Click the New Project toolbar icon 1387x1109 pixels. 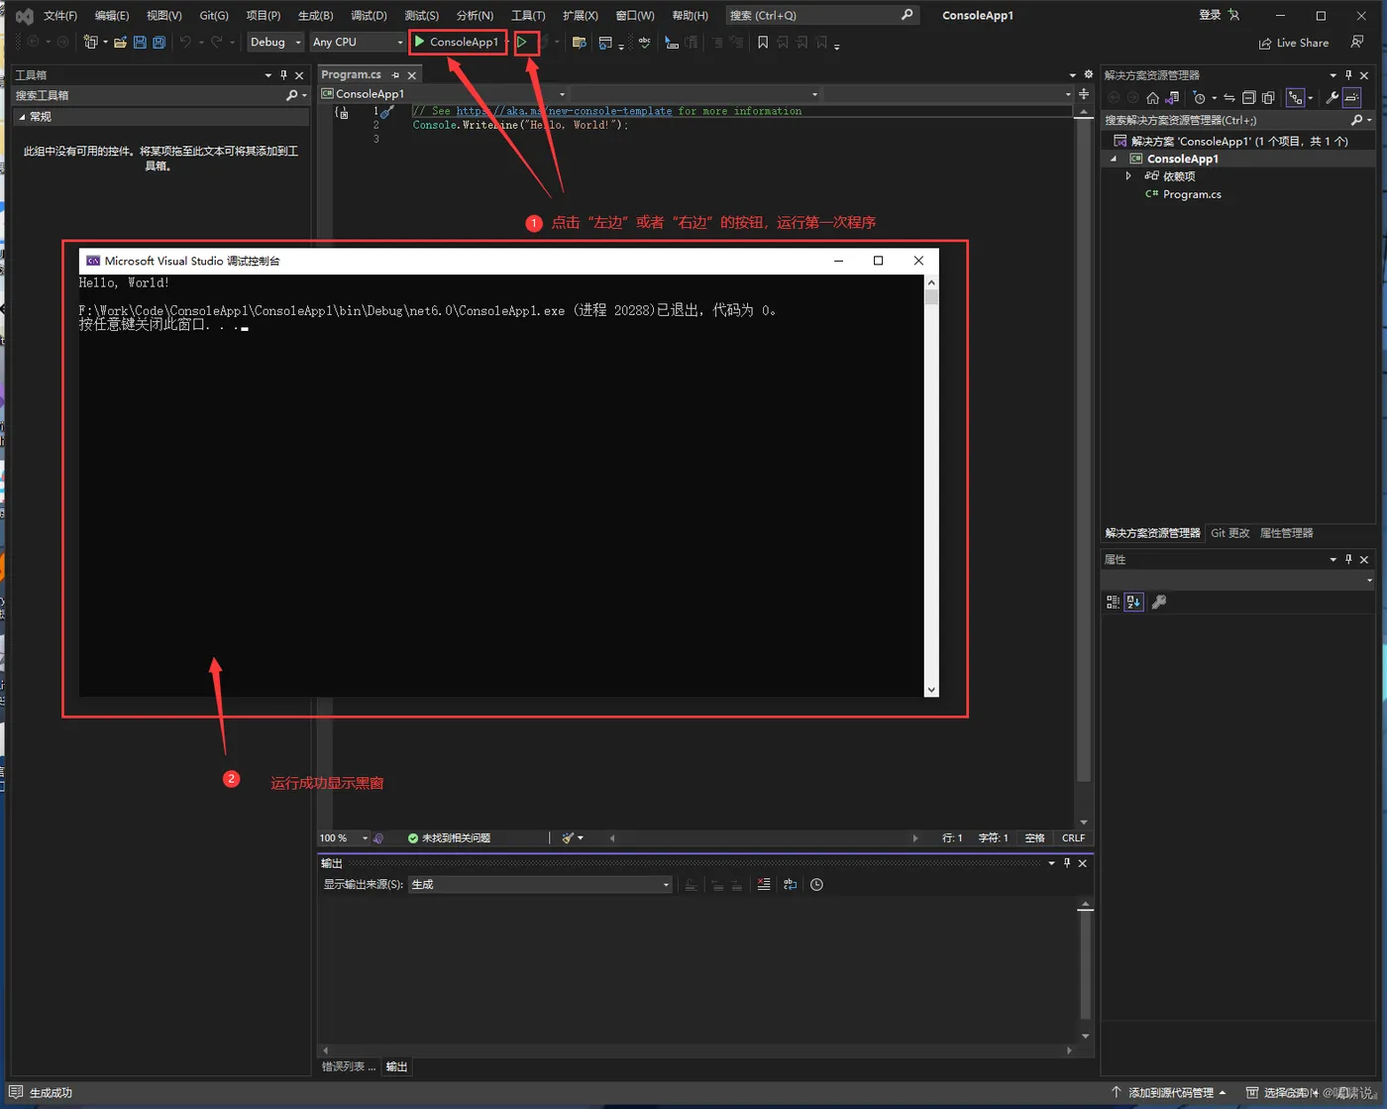91,43
